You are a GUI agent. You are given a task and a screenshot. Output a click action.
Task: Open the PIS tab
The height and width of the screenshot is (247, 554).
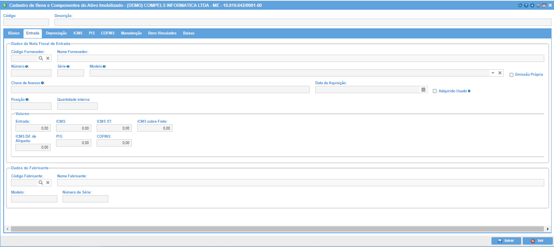(x=92, y=33)
